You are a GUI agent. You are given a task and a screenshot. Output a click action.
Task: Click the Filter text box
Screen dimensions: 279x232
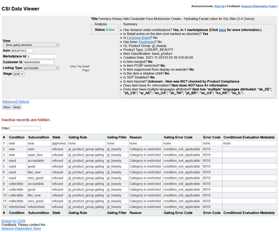(x=25, y=128)
